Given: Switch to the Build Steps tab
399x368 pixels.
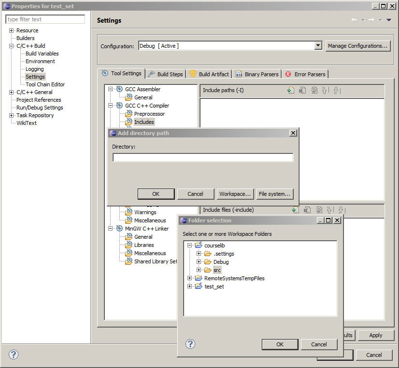Looking at the screenshot, I should [x=165, y=74].
